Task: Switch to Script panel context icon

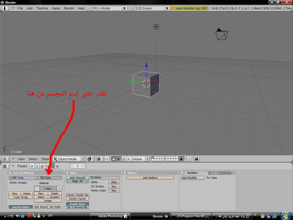Action: 37,166
